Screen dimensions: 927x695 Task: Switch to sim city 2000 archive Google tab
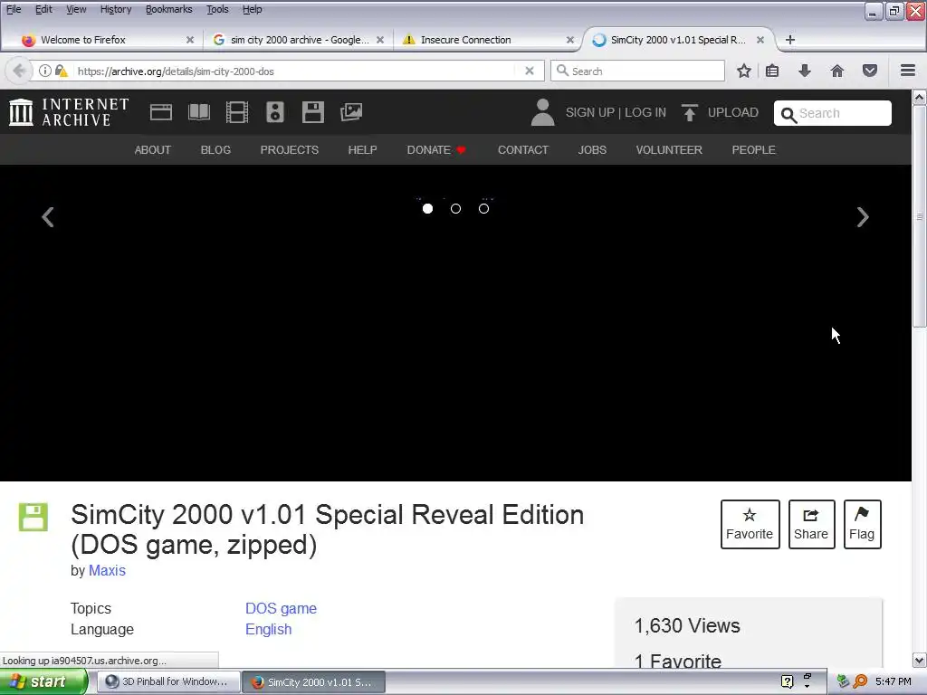click(x=299, y=40)
